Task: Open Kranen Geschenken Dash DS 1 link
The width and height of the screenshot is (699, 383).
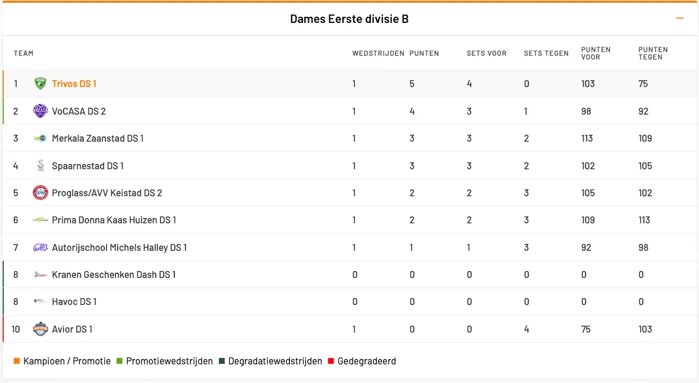Action: (x=114, y=275)
